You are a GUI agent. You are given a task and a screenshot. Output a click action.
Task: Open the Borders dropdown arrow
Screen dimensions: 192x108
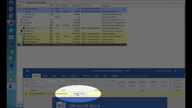coord(113,86)
